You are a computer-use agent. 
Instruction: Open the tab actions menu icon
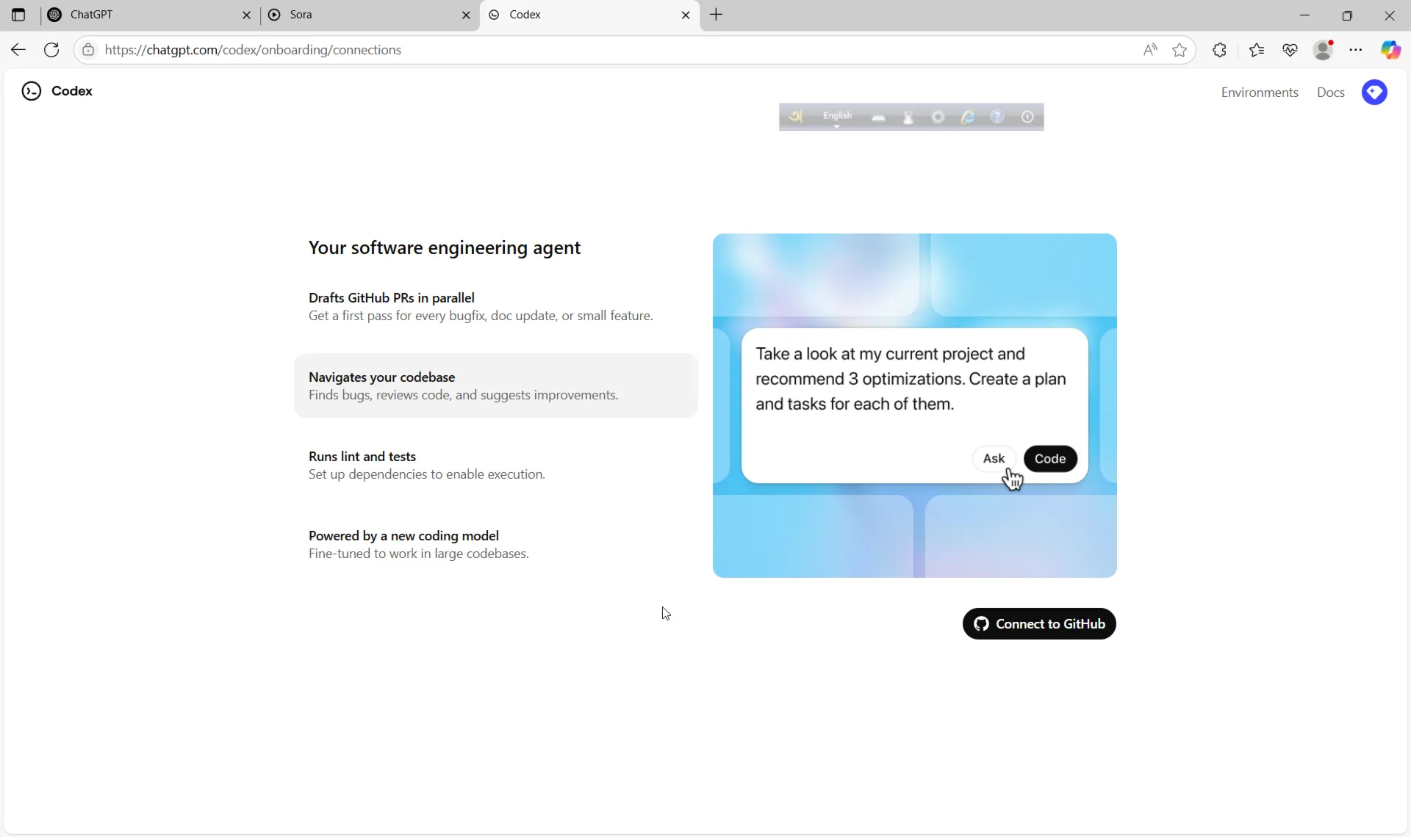coord(18,15)
